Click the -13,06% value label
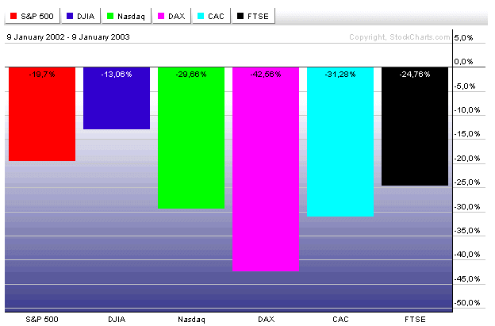Screen dimensions: 495x326 pos(117,74)
